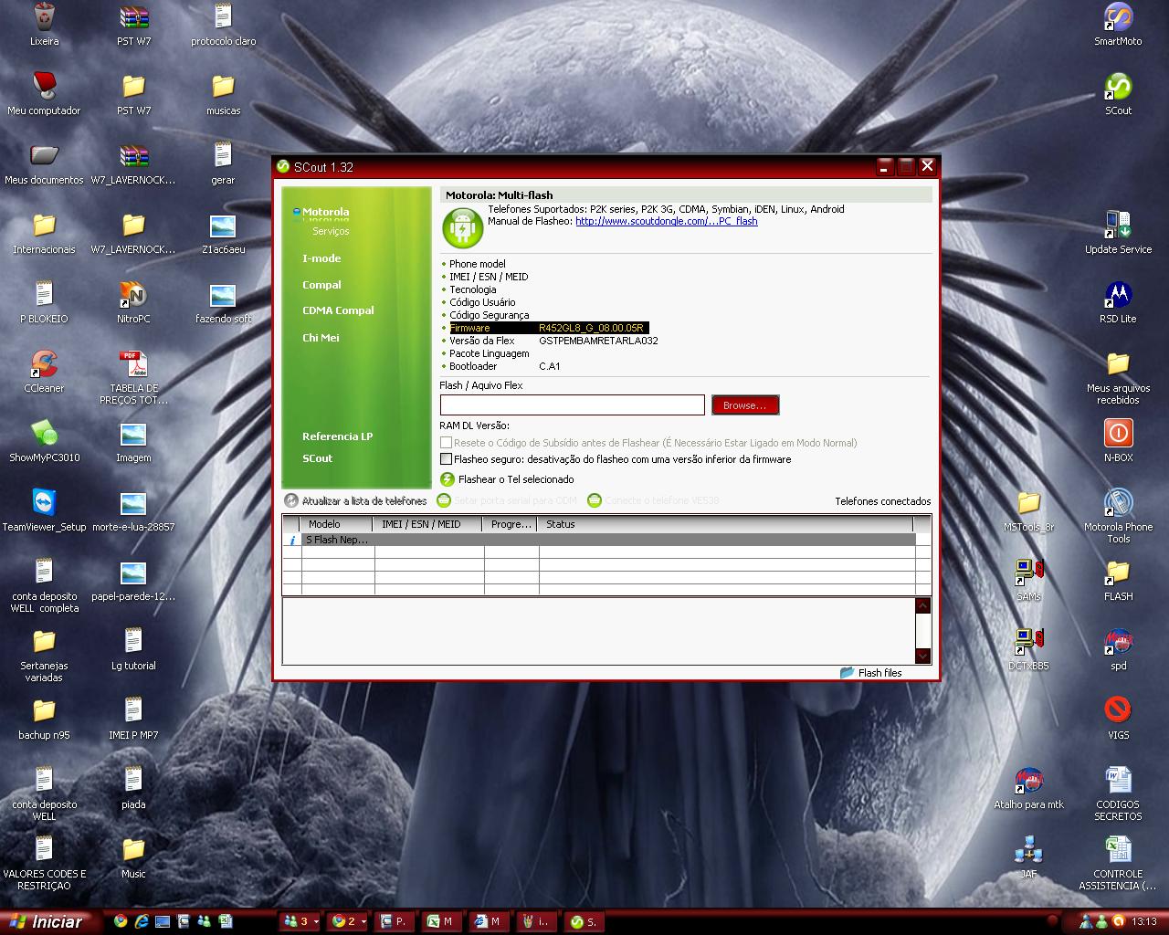1169x935 pixels.
Task: Open SAMs desktop shortcut
Action: (1028, 573)
